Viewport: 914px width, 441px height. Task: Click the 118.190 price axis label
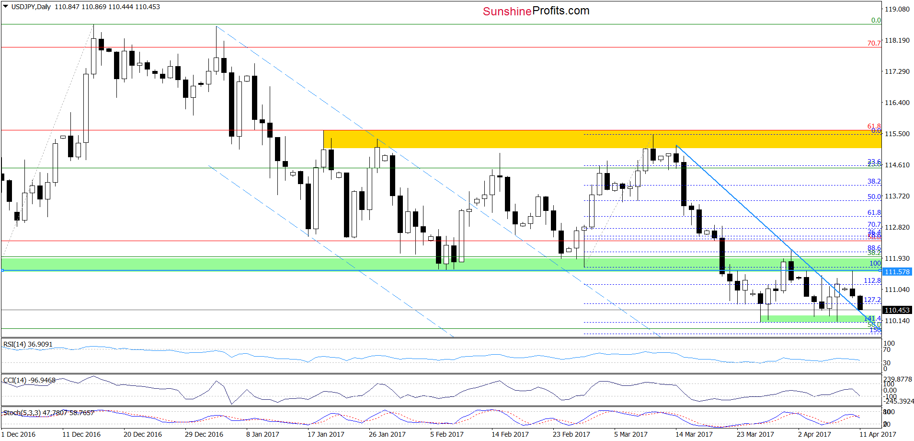coord(897,40)
